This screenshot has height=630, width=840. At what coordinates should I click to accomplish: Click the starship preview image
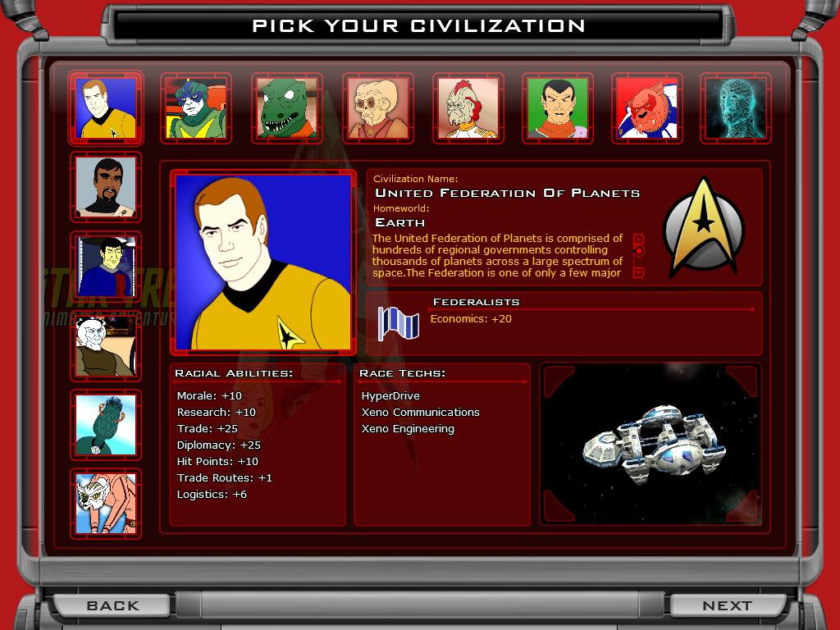tap(651, 444)
